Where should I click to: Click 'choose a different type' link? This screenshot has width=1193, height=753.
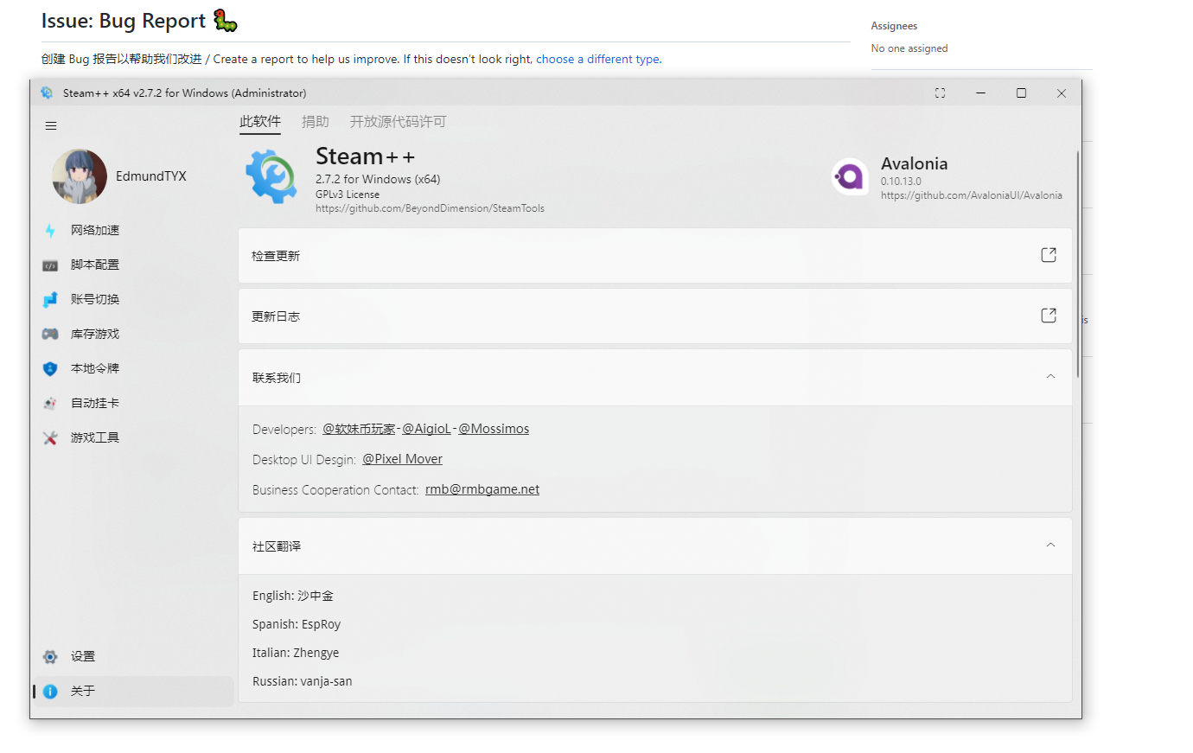point(599,59)
